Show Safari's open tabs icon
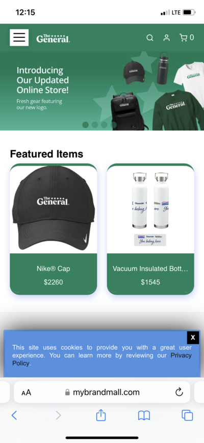Image resolution: width=204 pixels, height=443 pixels. pos(187,415)
